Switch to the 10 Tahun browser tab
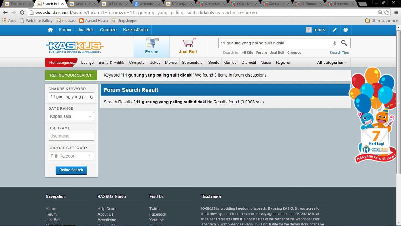This screenshot has width=401, height=226. [x=115, y=4]
